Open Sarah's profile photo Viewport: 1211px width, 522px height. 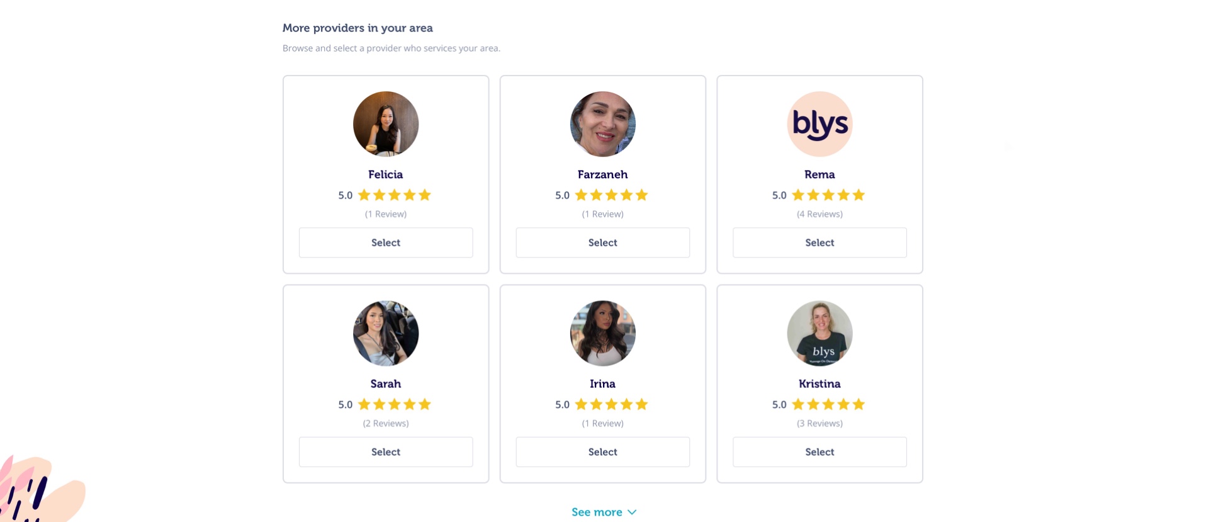coord(386,333)
